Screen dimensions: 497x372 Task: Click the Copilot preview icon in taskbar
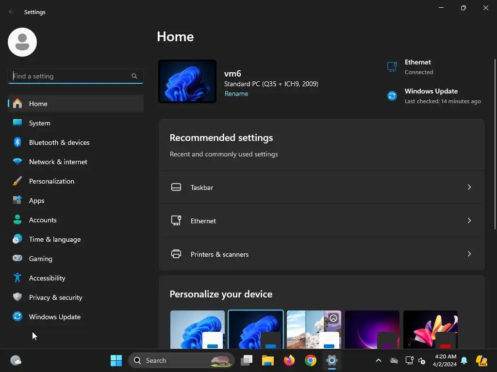tap(481, 360)
